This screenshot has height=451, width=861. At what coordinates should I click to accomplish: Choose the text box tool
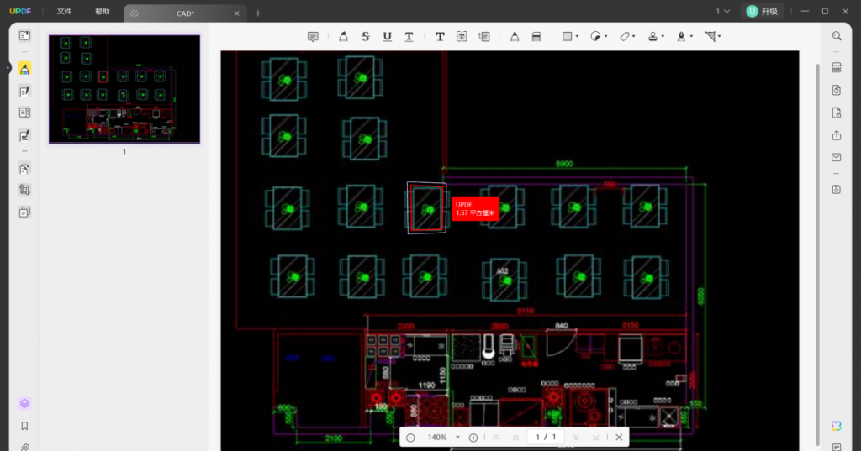click(462, 36)
